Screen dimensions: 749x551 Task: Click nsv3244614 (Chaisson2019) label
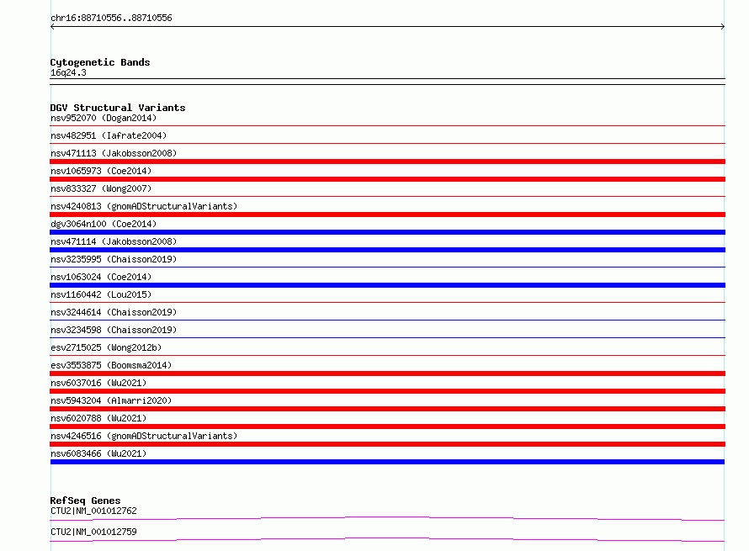pyautogui.click(x=114, y=312)
